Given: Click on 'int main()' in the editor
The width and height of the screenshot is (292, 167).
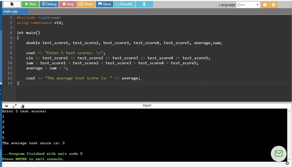Looking at the screenshot, I should pos(28,33).
